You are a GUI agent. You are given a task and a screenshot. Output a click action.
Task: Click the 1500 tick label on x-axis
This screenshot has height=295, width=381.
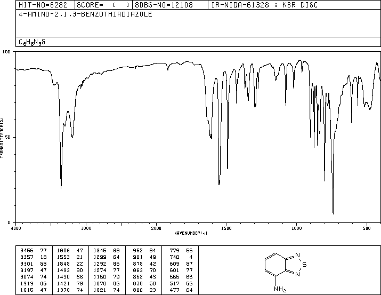pos(226,228)
